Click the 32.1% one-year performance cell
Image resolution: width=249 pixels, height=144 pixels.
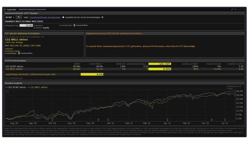99,69
